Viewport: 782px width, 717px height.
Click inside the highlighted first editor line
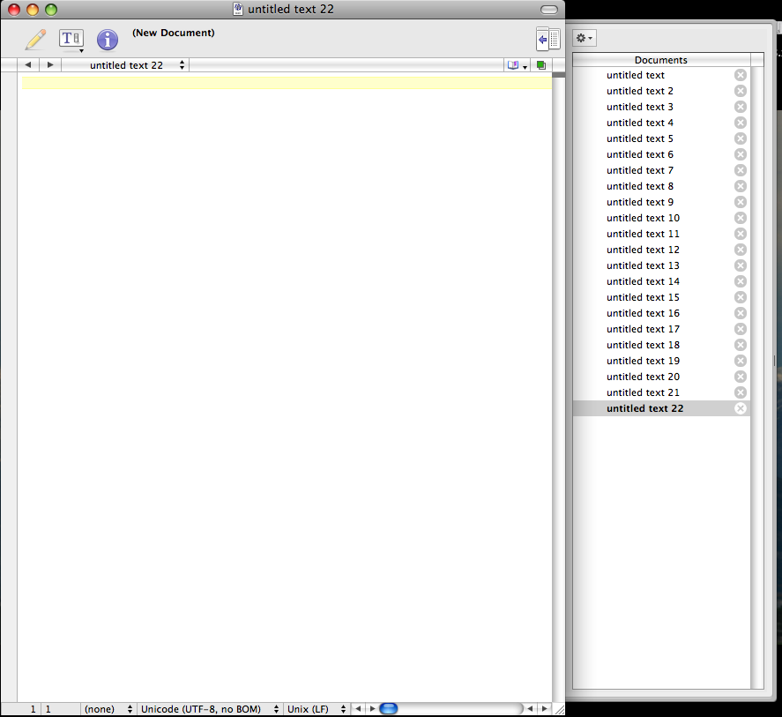(287, 83)
